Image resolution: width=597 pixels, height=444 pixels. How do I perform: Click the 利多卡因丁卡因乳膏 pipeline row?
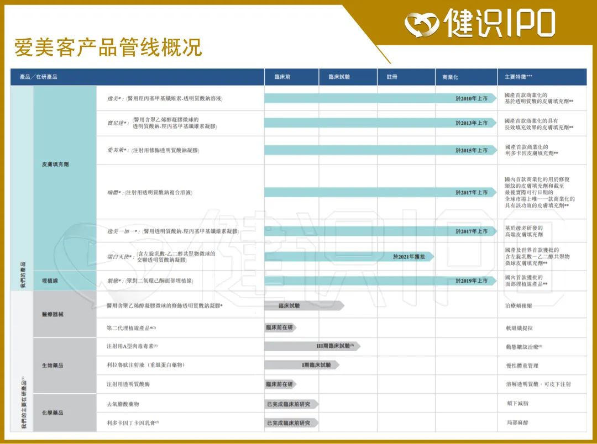(x=133, y=422)
